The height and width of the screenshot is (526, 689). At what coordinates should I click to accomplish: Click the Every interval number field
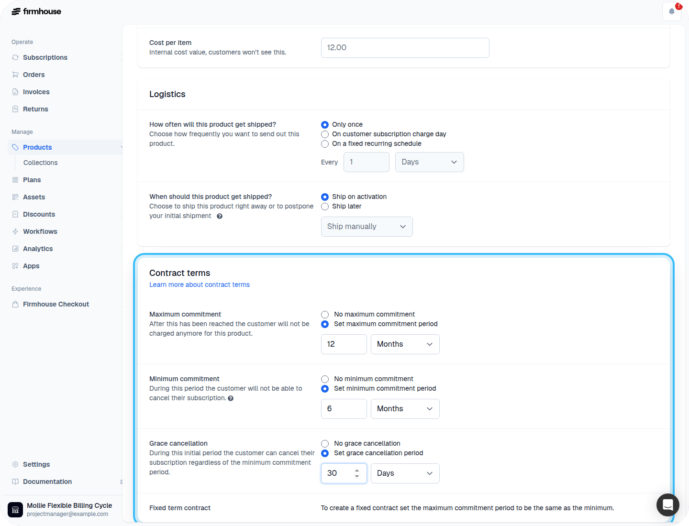pyautogui.click(x=367, y=162)
